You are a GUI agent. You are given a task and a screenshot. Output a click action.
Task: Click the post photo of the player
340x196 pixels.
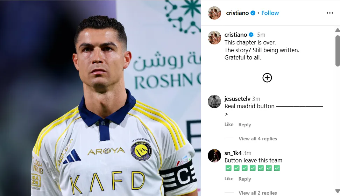[x=100, y=98]
